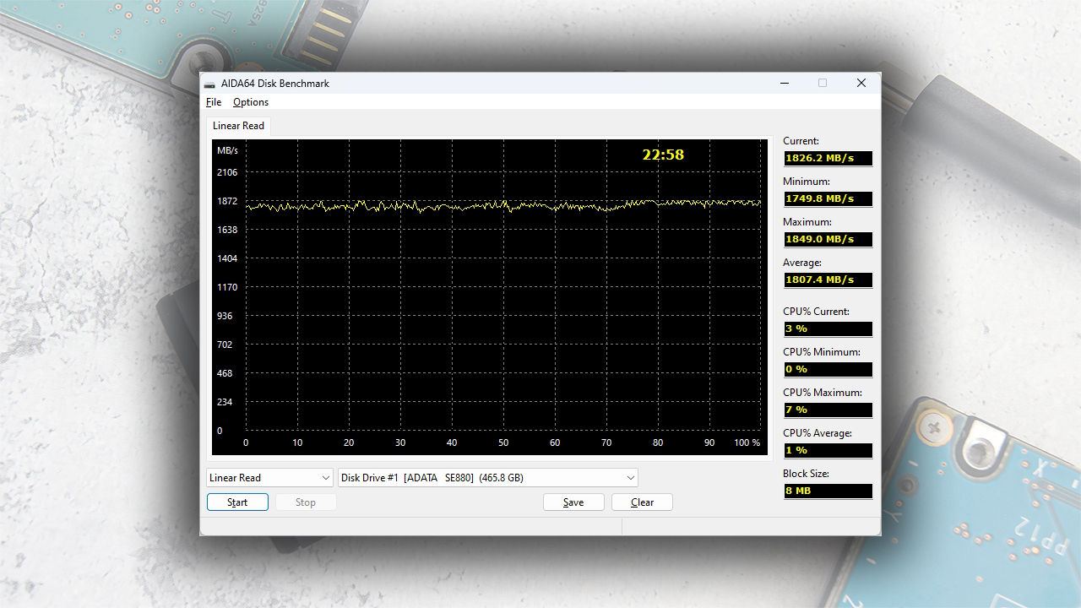Click the 2106 y-axis label
Viewport: 1081px width, 608px height.
(227, 172)
